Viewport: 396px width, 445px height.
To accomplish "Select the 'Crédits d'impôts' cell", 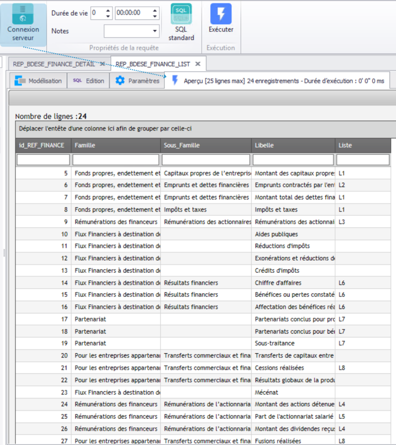I will click(293, 271).
